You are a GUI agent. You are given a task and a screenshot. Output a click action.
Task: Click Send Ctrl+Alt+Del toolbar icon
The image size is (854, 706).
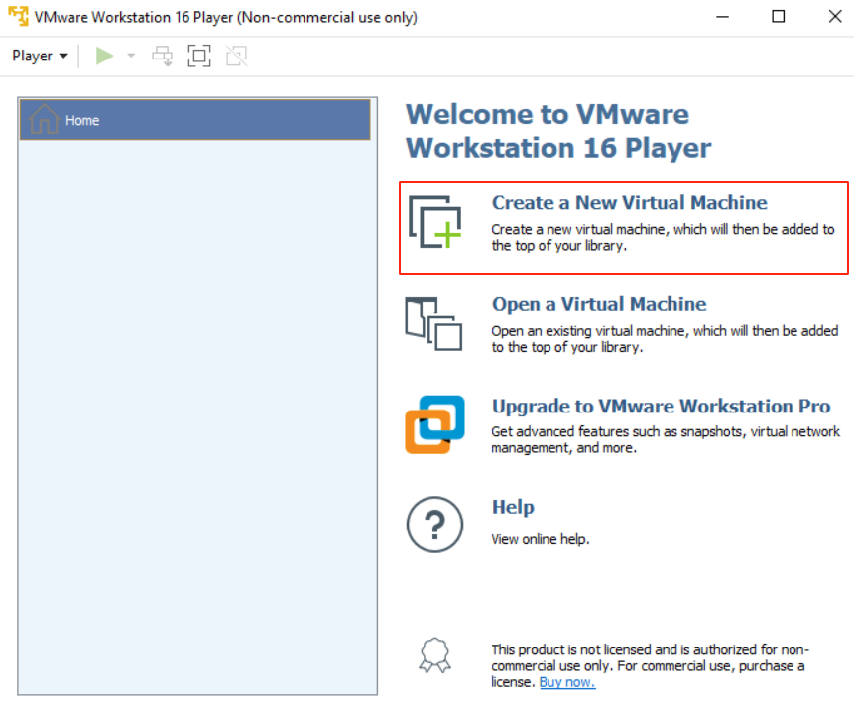coord(163,56)
